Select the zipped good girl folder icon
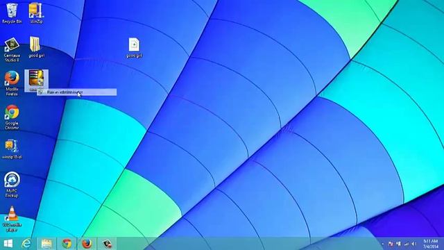This screenshot has width=444, height=250. [36, 47]
